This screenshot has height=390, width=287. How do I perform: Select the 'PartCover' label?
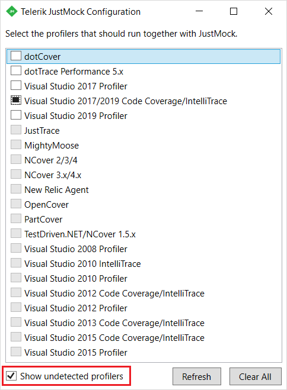[x=43, y=220]
